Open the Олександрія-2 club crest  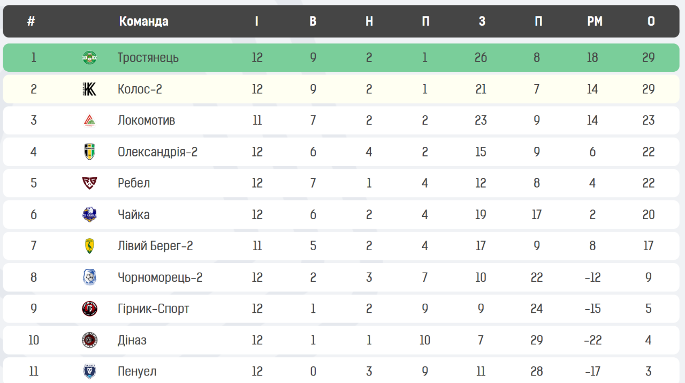[x=89, y=152]
